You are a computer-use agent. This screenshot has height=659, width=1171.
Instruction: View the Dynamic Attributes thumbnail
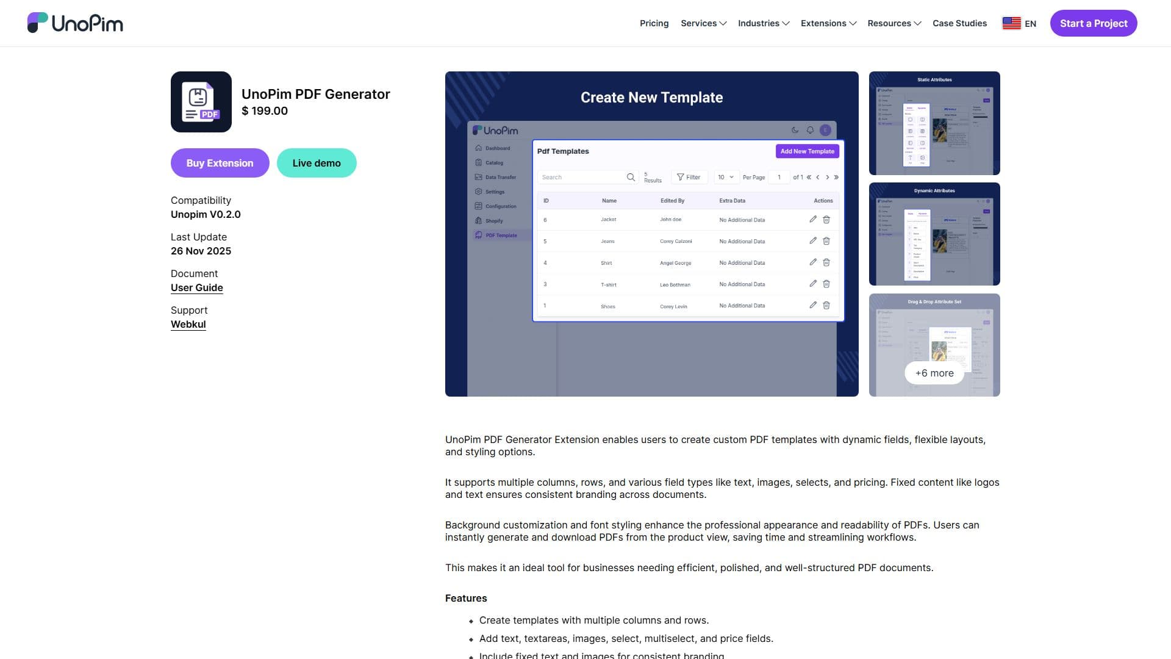point(934,234)
